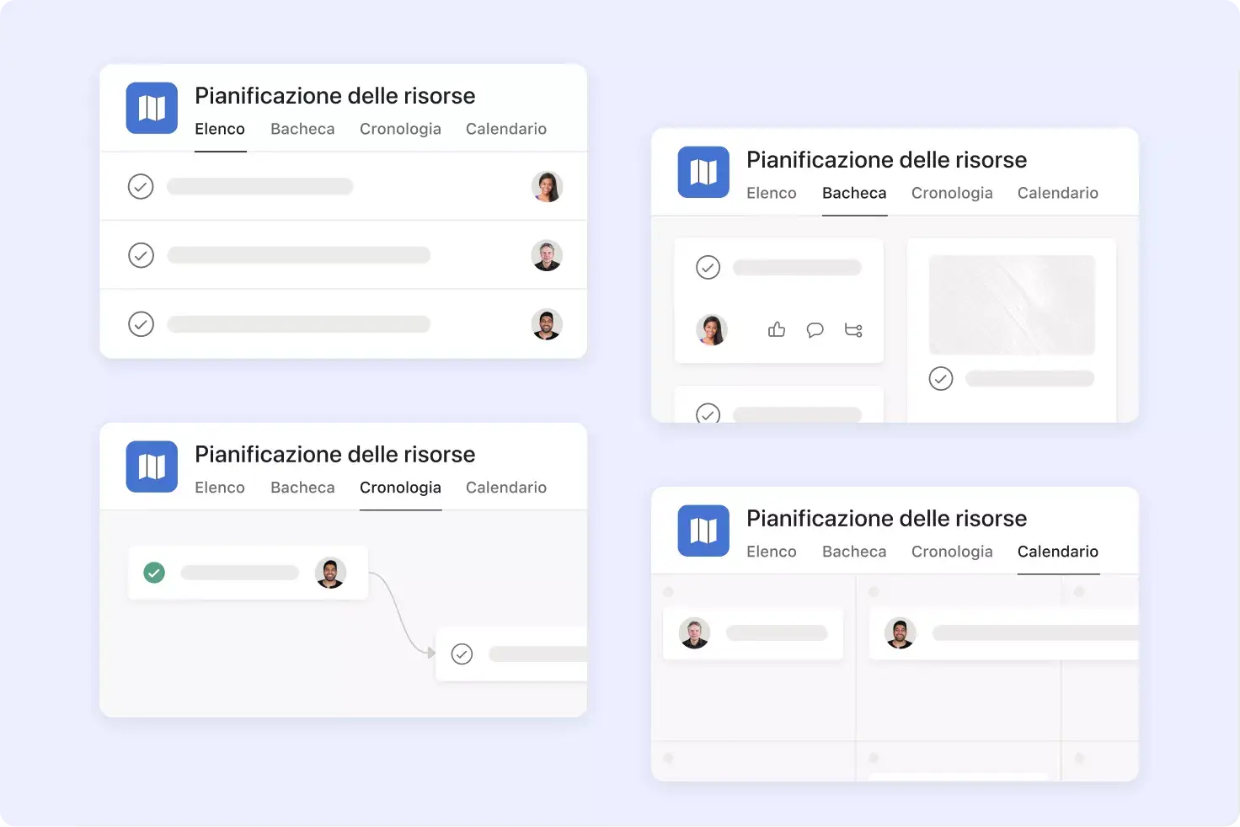Open the comment bubble icon on the Bacheca card

point(815,330)
